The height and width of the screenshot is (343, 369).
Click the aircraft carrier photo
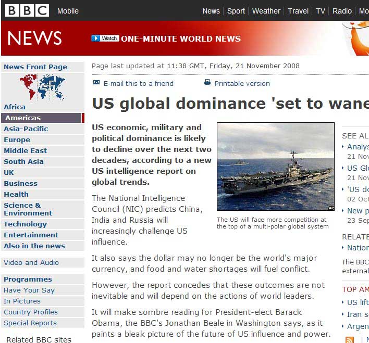click(x=276, y=167)
